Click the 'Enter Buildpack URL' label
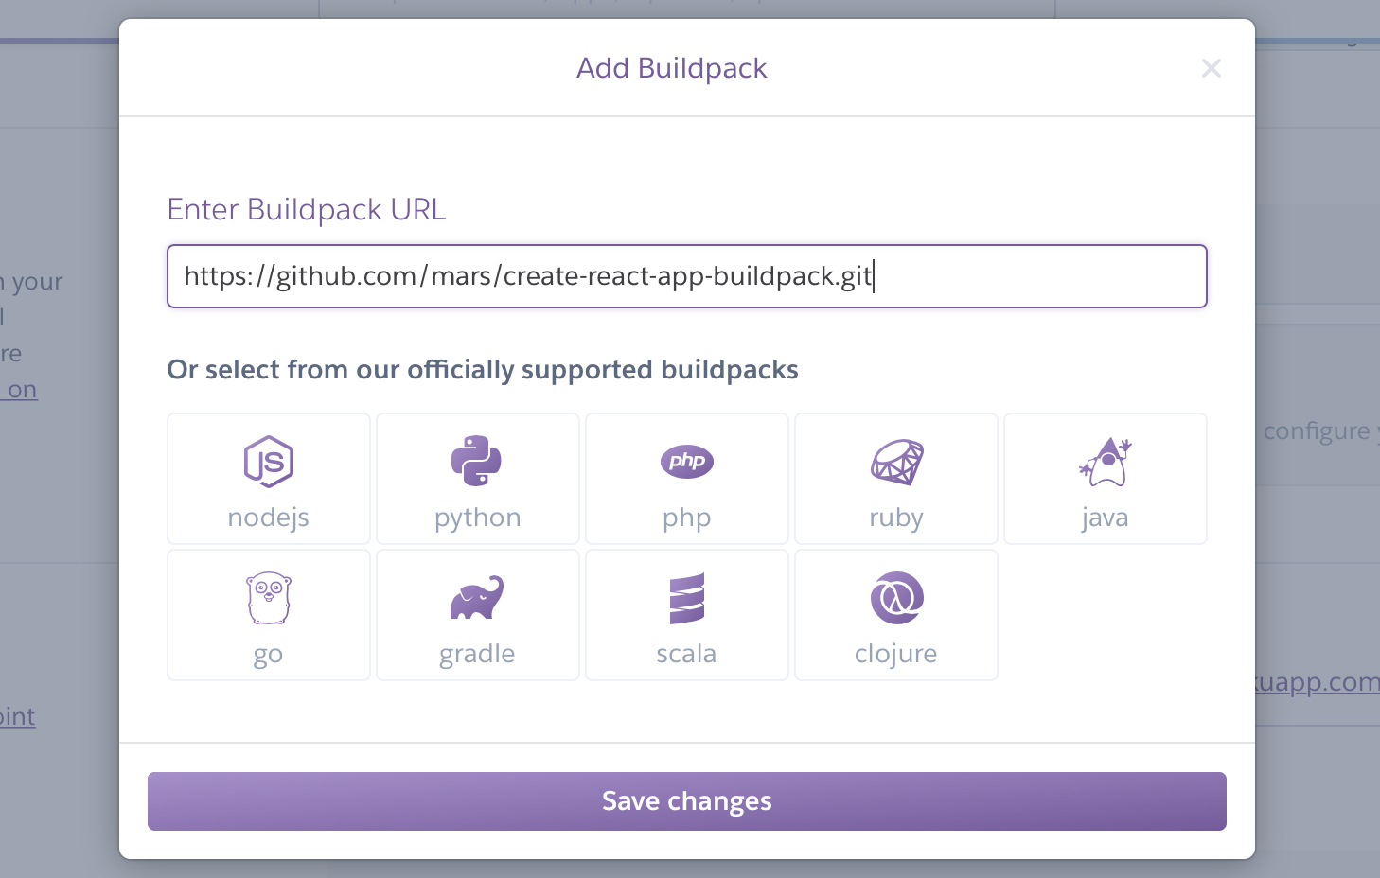The height and width of the screenshot is (878, 1380). pos(307,209)
